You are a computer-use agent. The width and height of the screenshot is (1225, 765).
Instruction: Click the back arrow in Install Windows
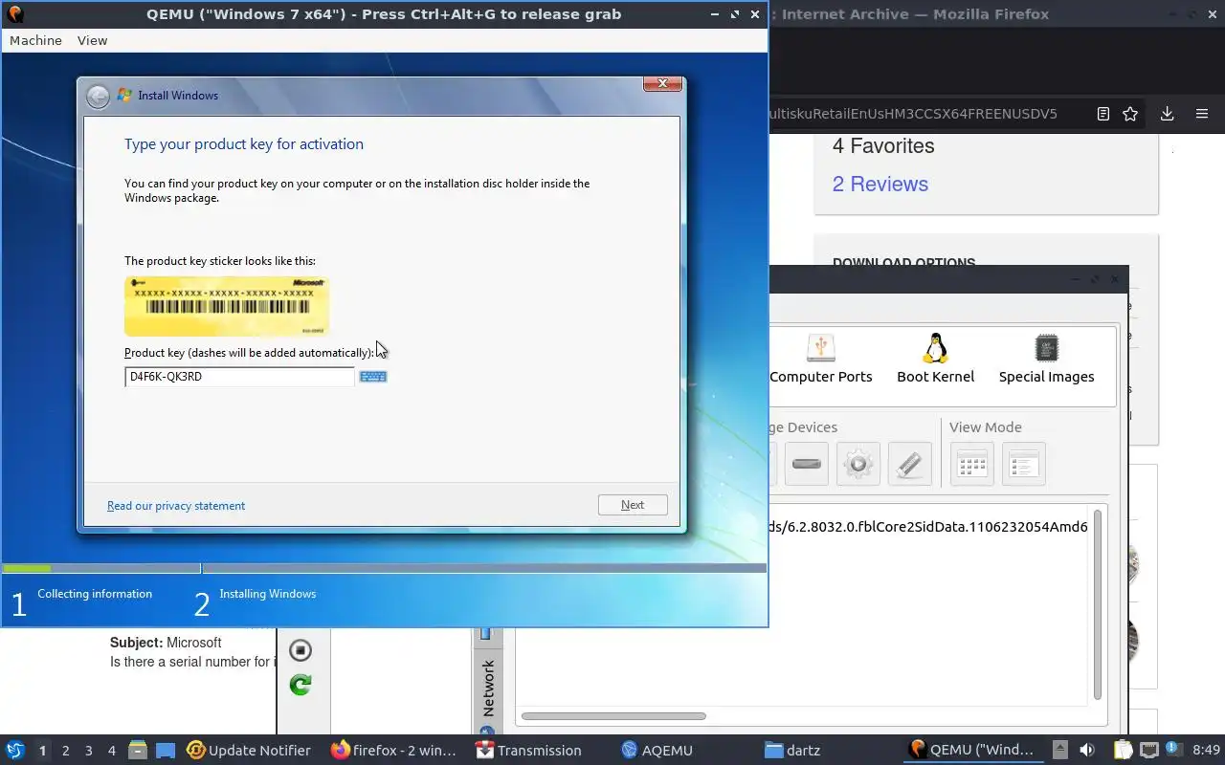coord(98,96)
